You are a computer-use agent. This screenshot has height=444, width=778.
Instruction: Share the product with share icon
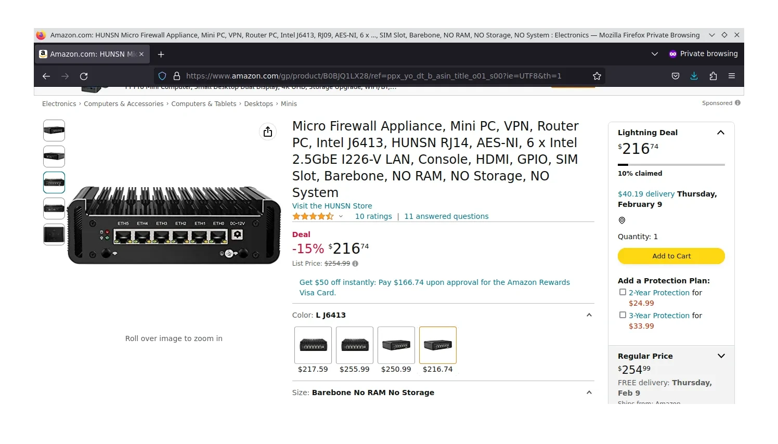[x=268, y=132]
